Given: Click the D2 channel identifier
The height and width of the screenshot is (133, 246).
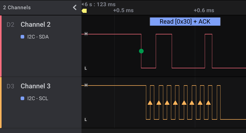Looking at the screenshot, I should (10, 25).
